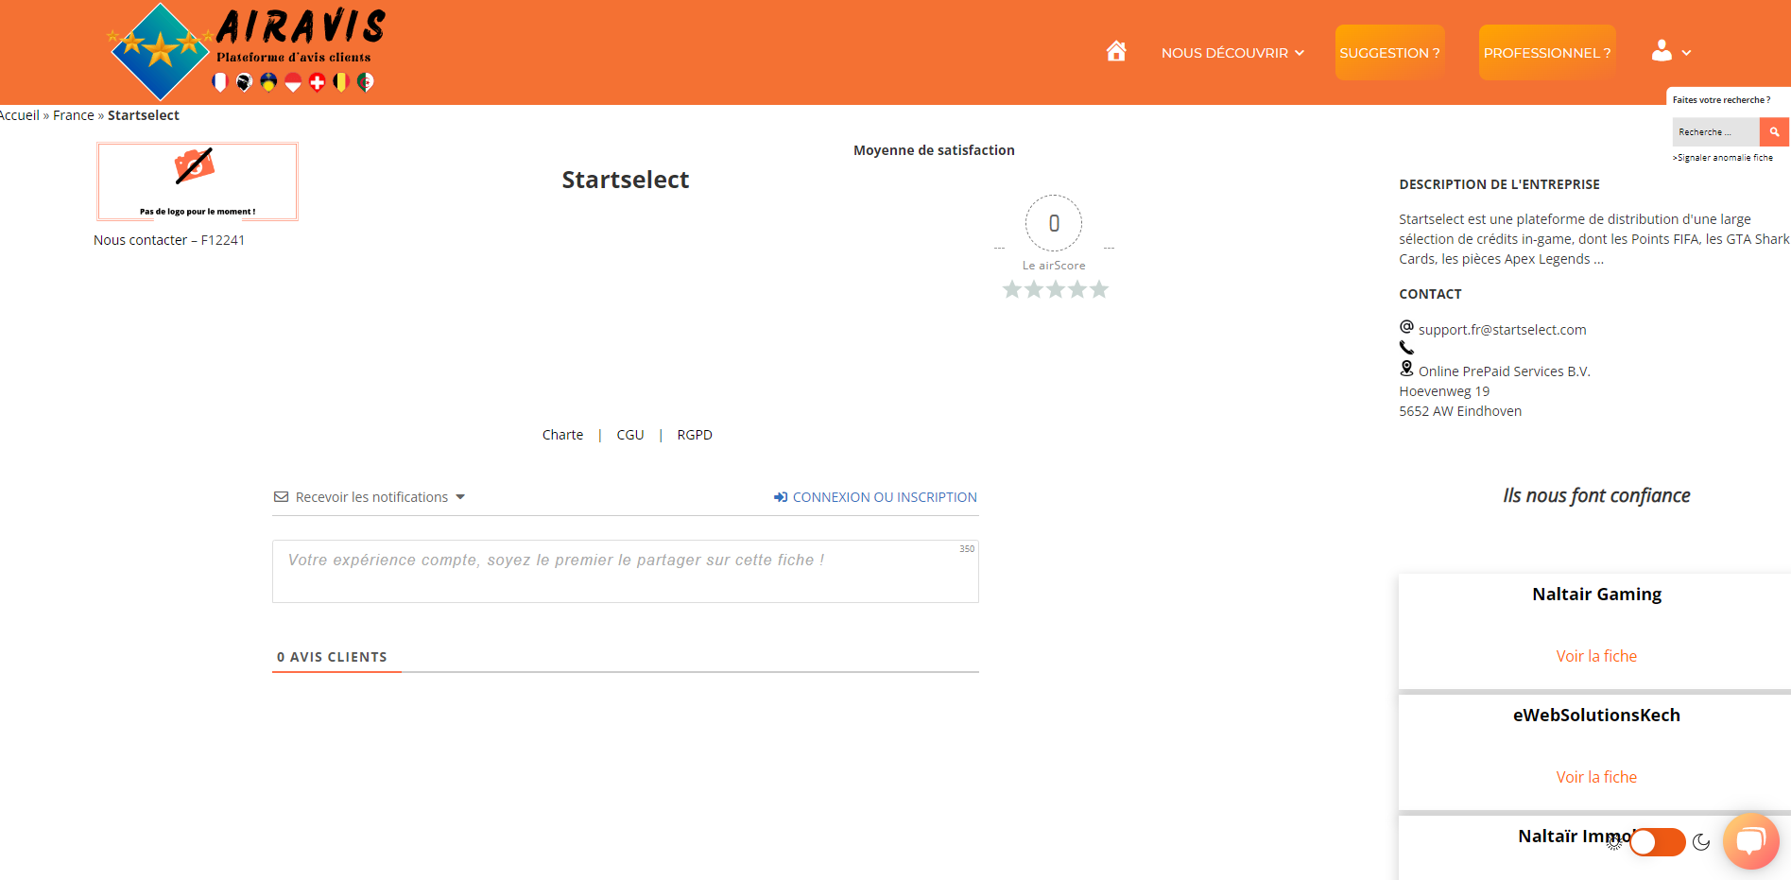Click the orange search magnifier button
This screenshot has height=880, width=1791.
[1774, 132]
